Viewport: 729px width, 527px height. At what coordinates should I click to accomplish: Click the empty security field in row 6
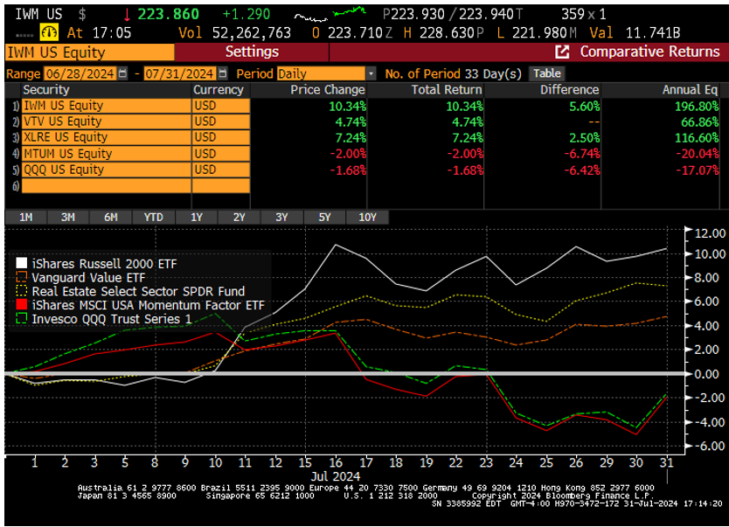point(106,185)
